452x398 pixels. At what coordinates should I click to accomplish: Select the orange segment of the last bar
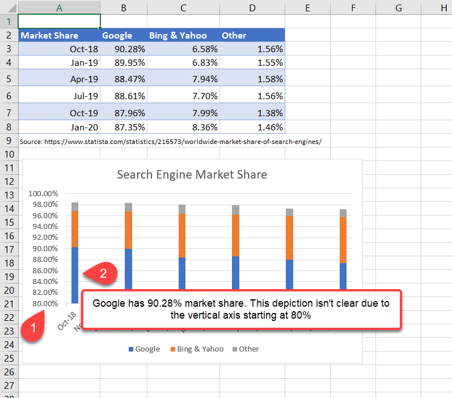click(x=343, y=240)
